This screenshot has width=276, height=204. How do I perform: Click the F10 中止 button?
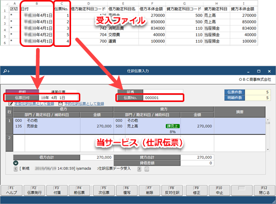[x=219, y=191]
